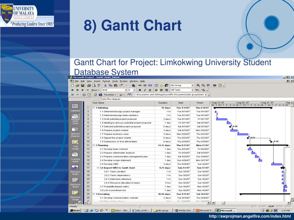Open the Format menu
The width and height of the screenshot is (294, 220).
106,81
